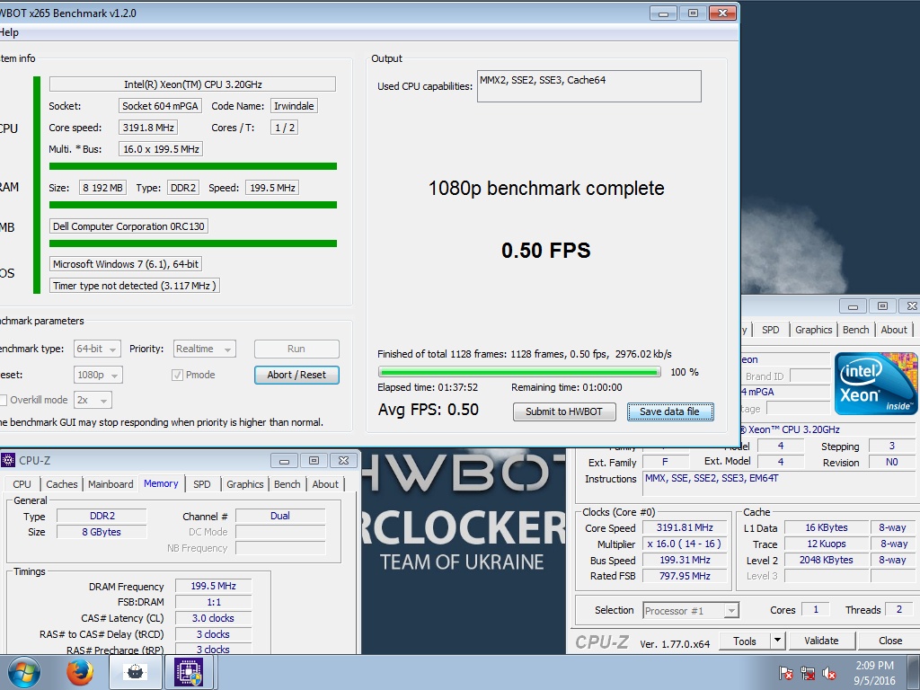Click the Close button in CPU-Z footer

pos(889,641)
